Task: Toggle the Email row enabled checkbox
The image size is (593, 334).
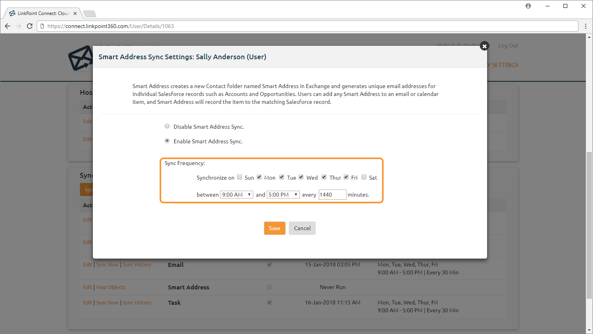Action: (x=269, y=265)
